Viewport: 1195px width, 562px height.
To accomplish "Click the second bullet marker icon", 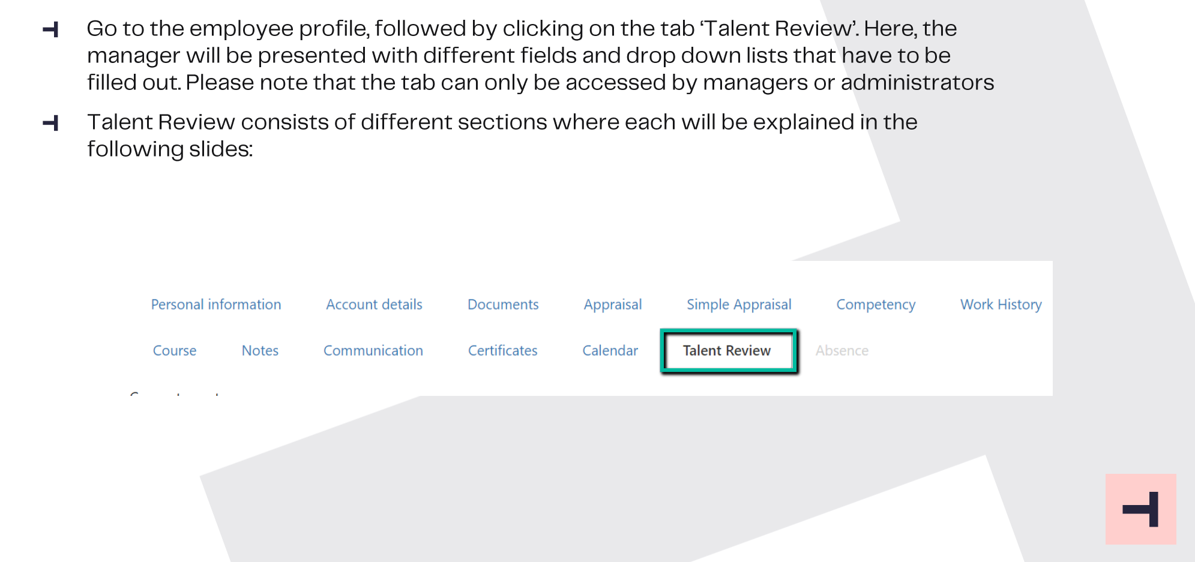I will coord(51,123).
